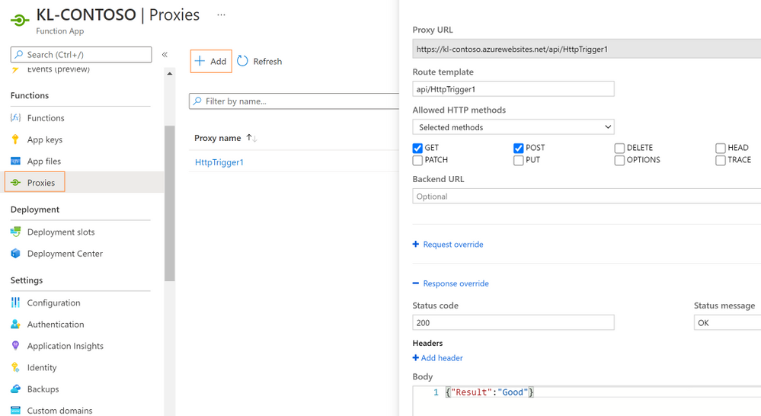Click the Backend URL field
This screenshot has width=761, height=416.
click(587, 196)
